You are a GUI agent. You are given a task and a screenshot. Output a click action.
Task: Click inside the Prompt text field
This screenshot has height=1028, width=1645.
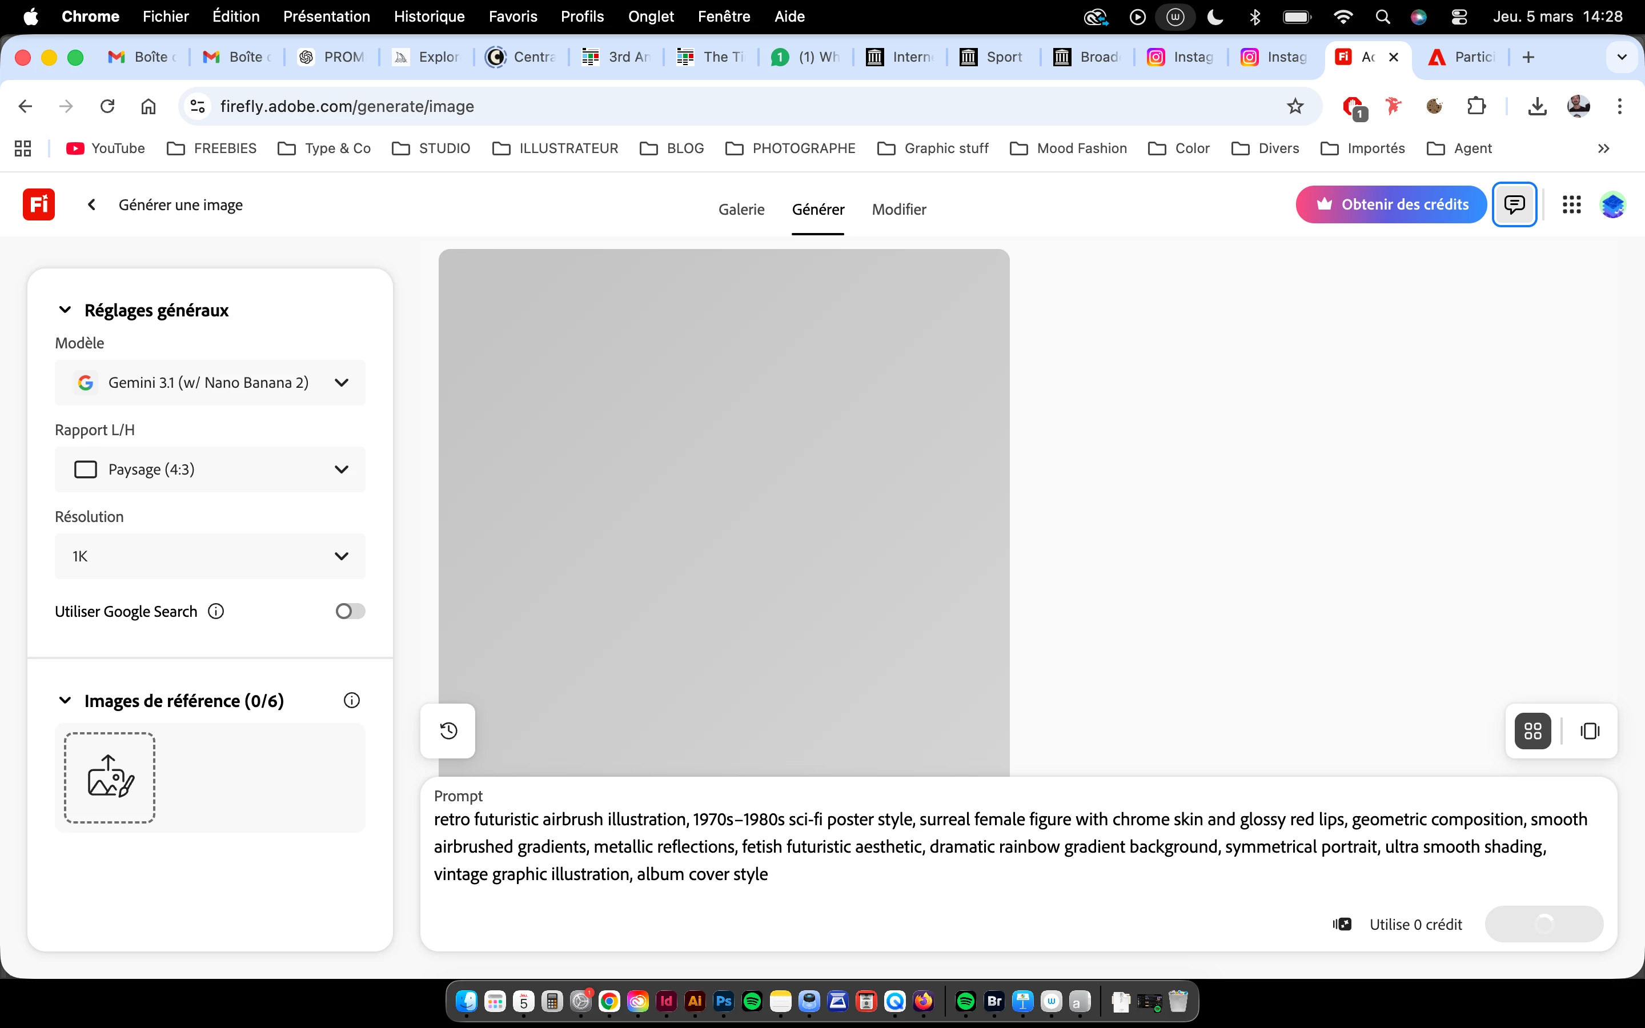pyautogui.click(x=1010, y=846)
